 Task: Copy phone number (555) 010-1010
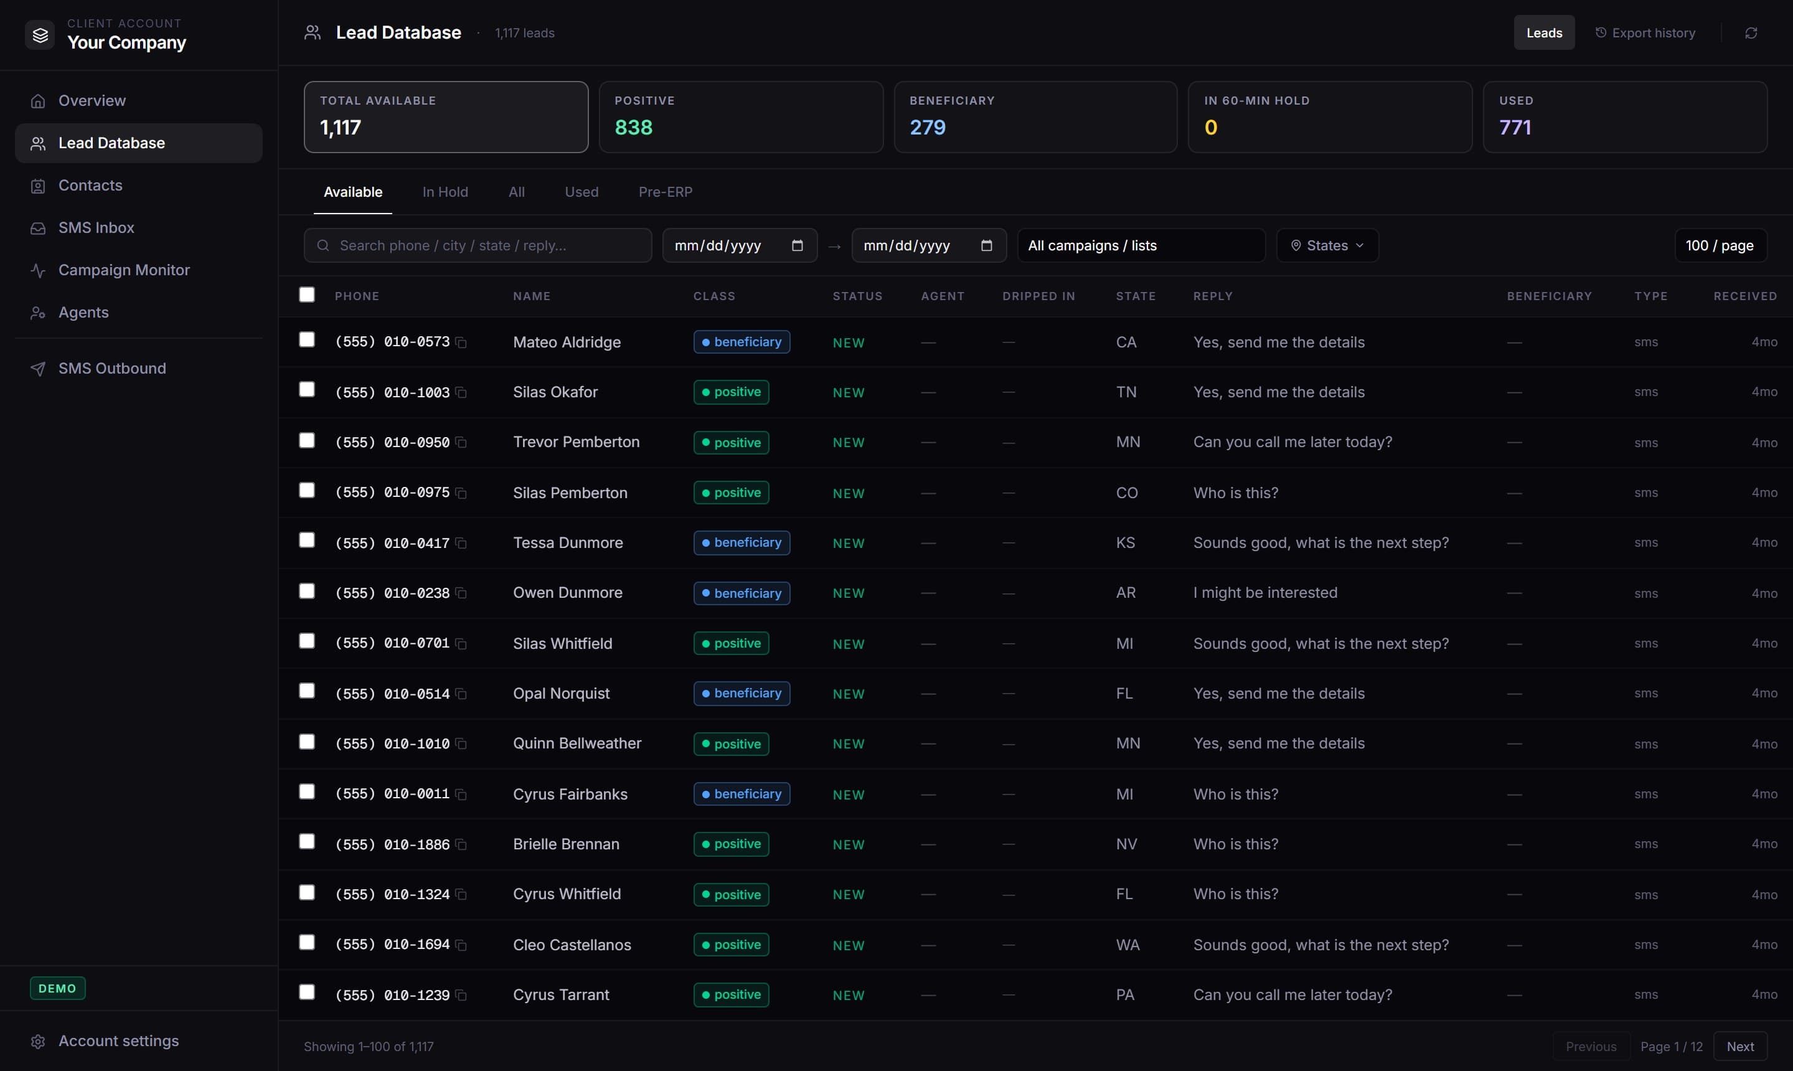point(461,744)
